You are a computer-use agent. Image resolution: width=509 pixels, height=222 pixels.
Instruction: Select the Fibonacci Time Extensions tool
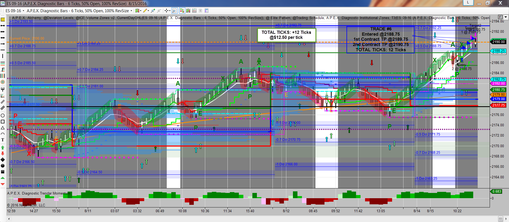pyautogui.click(x=3, y=76)
